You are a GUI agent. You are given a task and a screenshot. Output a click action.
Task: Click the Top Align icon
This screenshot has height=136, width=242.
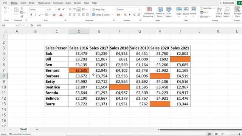click(x=70, y=9)
